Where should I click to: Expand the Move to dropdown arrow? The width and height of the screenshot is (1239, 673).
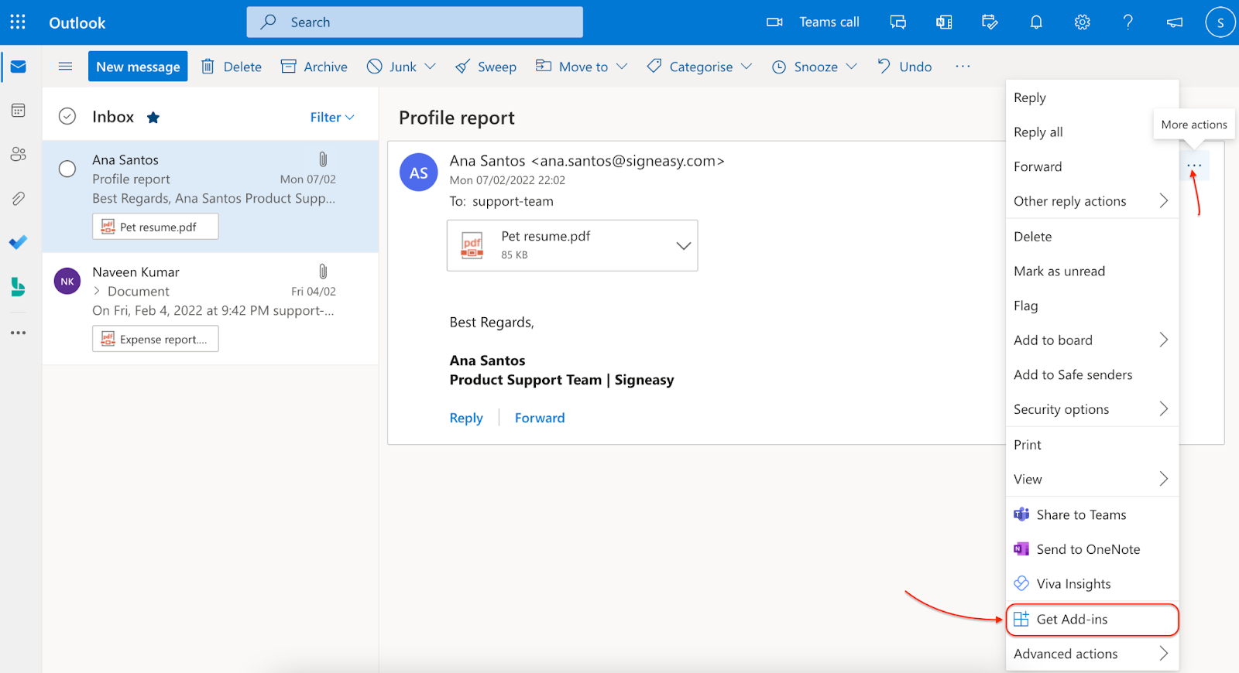[622, 67]
